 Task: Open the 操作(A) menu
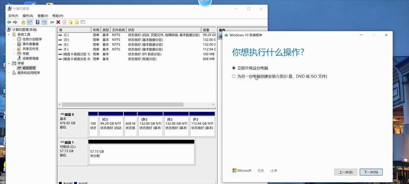[x=28, y=16]
